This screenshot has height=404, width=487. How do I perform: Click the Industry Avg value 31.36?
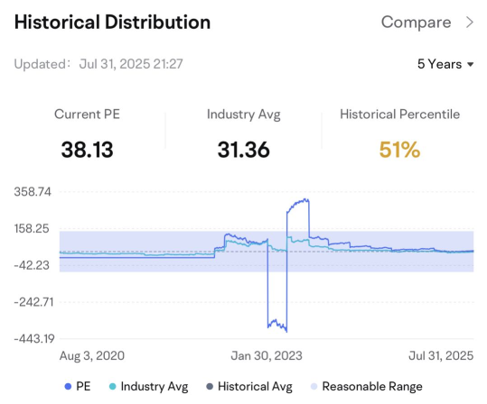pos(244,150)
